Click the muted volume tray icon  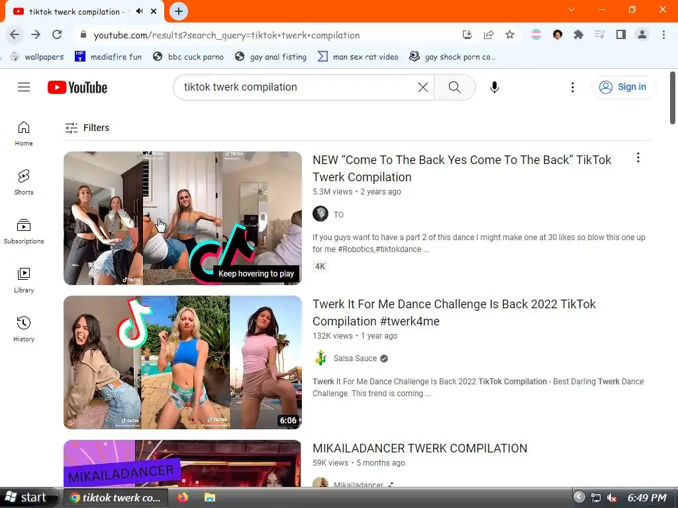pyautogui.click(x=611, y=497)
